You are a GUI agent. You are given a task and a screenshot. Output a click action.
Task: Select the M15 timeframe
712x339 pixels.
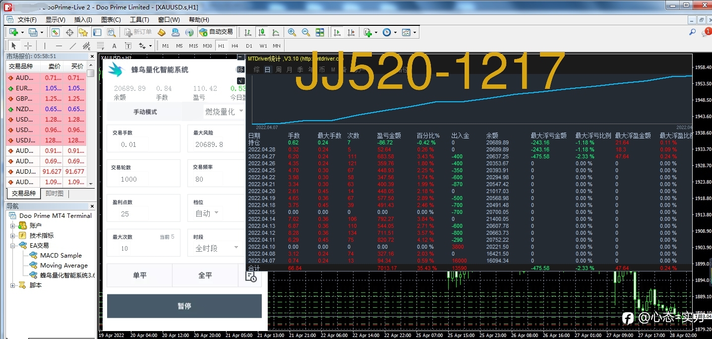[x=193, y=46]
